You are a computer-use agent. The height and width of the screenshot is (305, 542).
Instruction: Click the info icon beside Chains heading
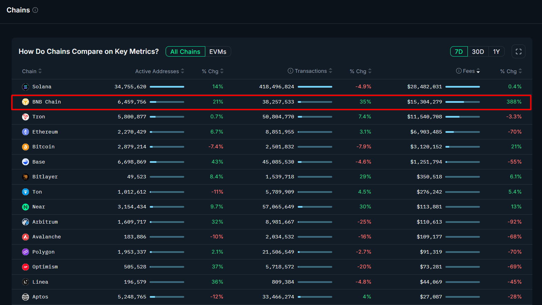(x=35, y=10)
